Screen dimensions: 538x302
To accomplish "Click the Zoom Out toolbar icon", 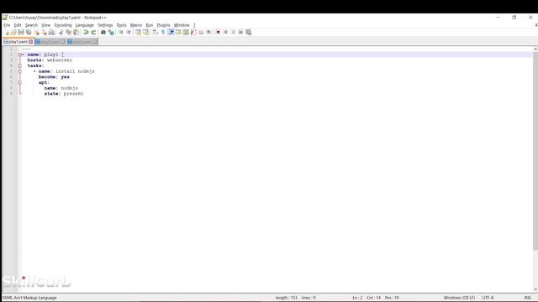I will 129,32.
